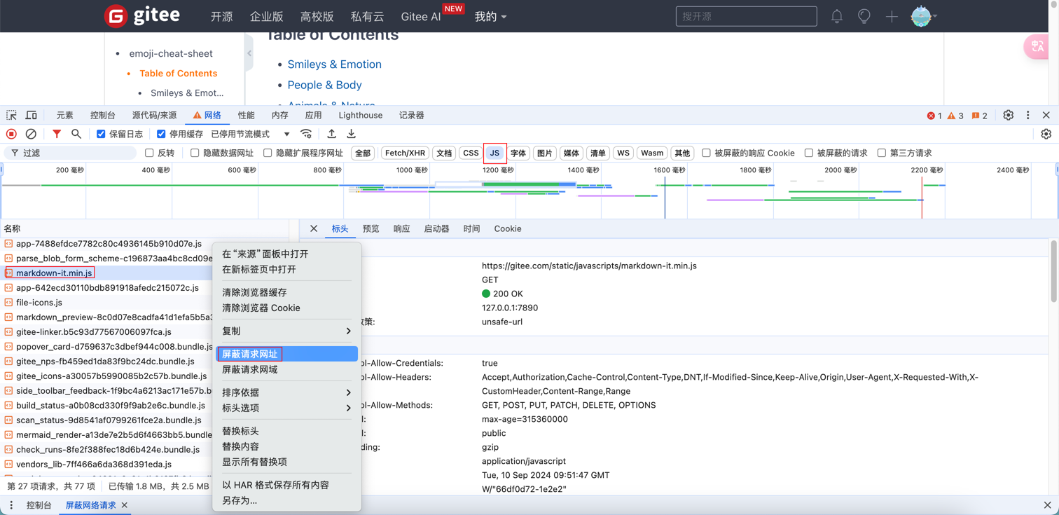
Task: Choose 清除浏览器缓存 menu item
Action: point(286,292)
